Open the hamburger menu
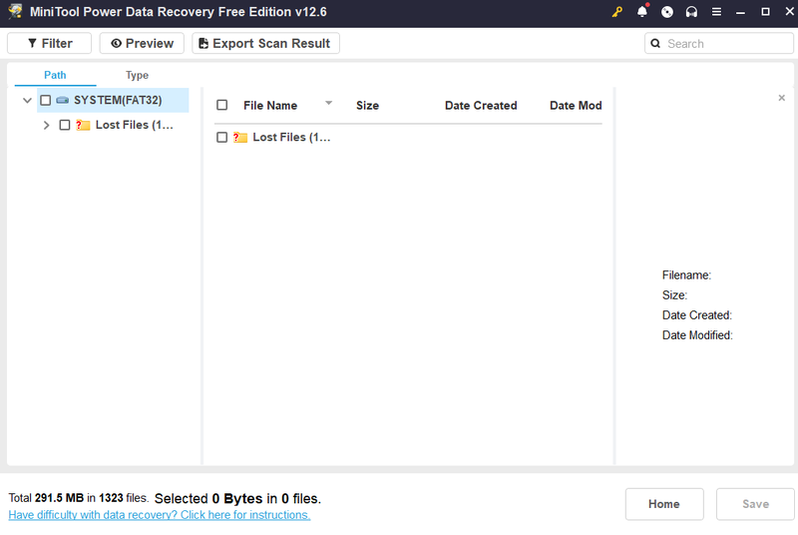This screenshot has width=798, height=535. (x=716, y=11)
